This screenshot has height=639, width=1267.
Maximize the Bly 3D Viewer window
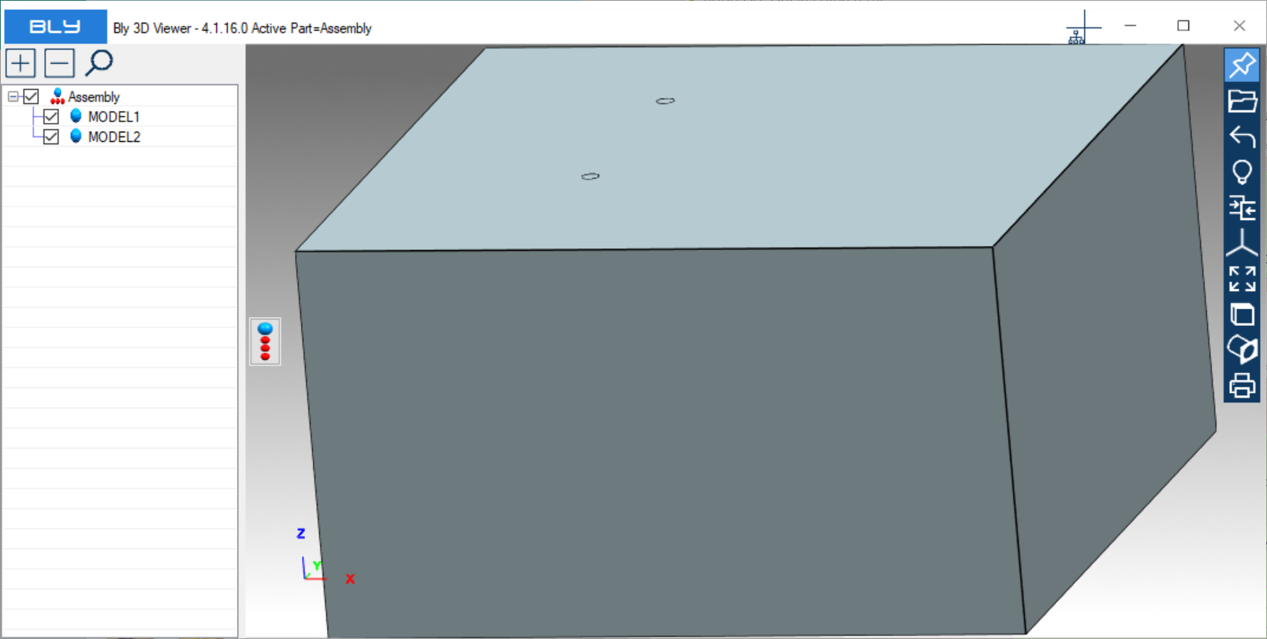click(1183, 26)
